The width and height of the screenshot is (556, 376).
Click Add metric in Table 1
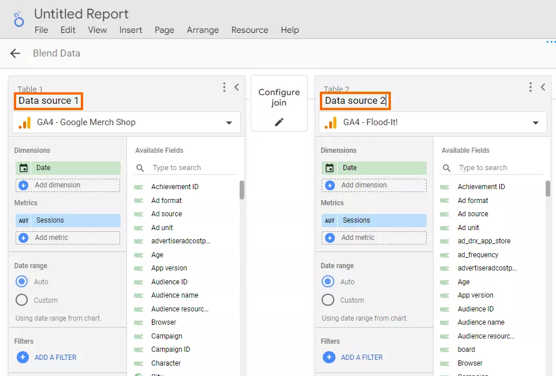pos(68,238)
